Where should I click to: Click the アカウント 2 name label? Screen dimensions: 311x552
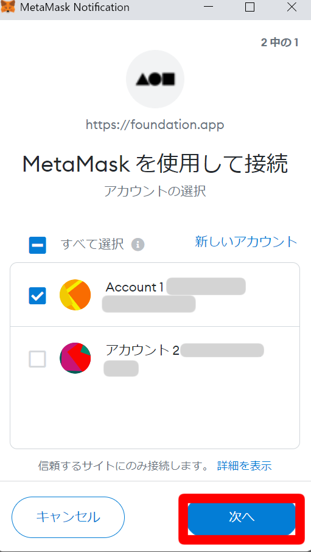(142, 351)
